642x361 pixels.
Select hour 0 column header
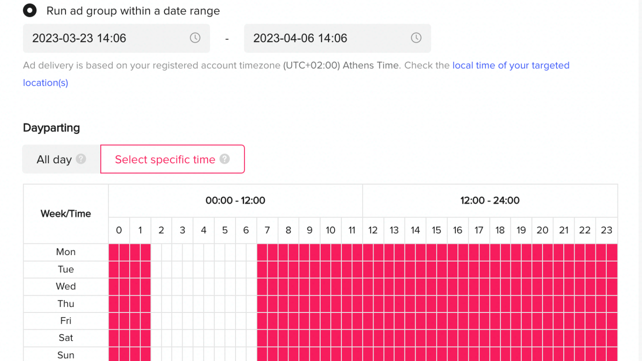(119, 230)
